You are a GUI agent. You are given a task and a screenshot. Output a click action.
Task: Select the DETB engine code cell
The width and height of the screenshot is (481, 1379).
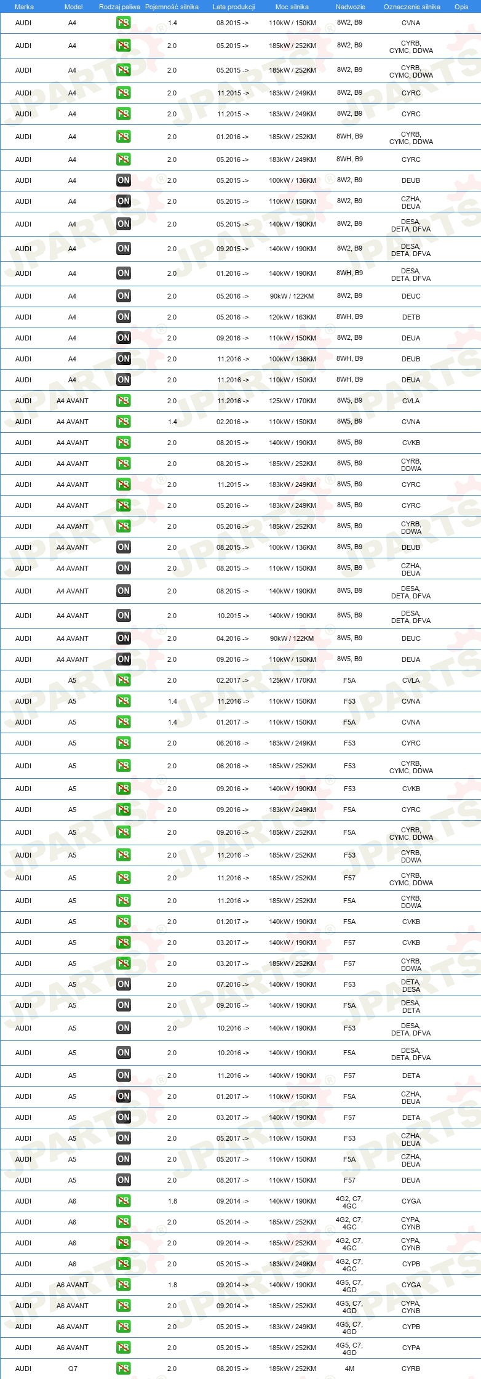[411, 317]
